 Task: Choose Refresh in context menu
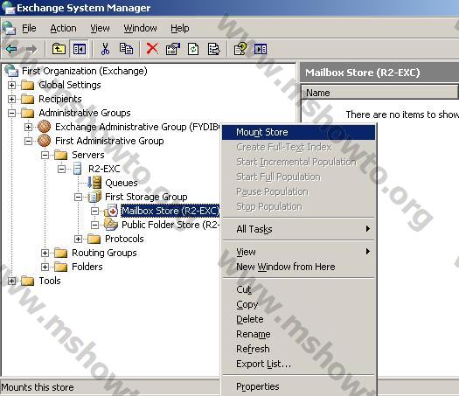tap(298, 349)
